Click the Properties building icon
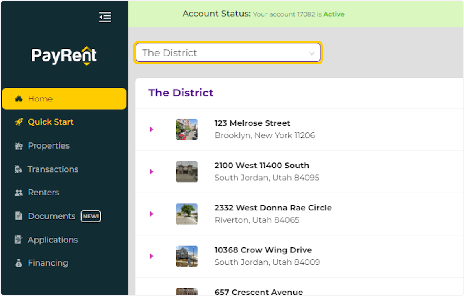Viewport: 464px width, 296px height. (x=19, y=146)
